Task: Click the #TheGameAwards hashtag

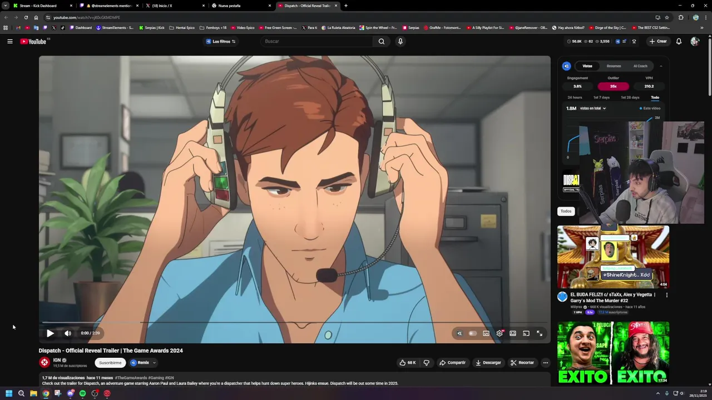Action: pyautogui.click(x=131, y=378)
